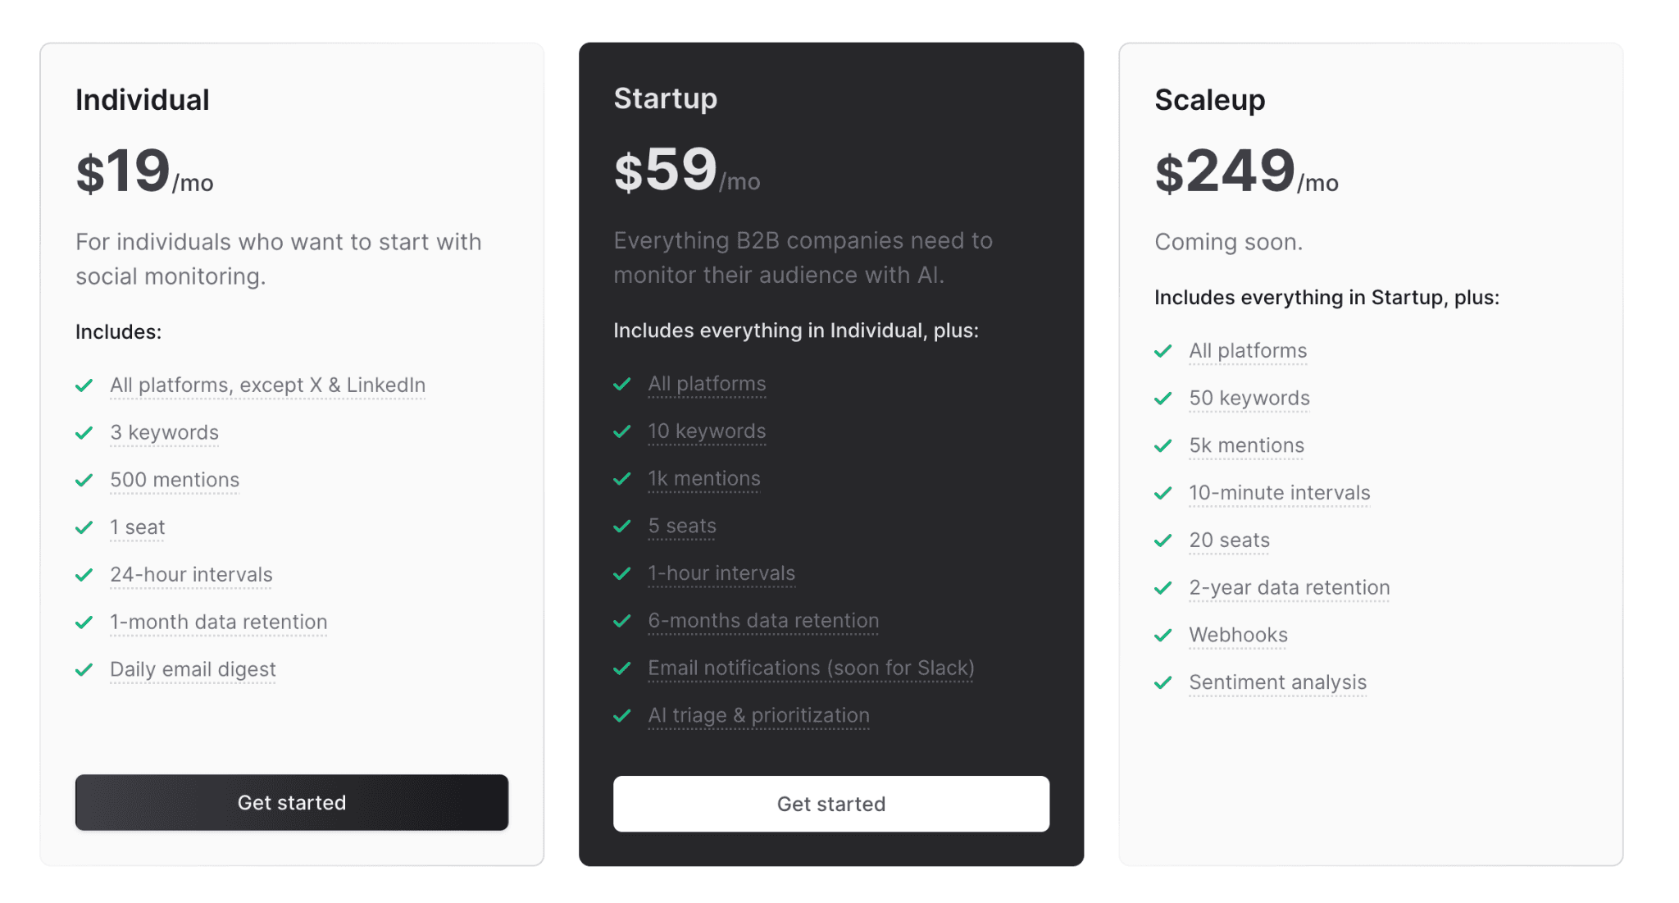This screenshot has height=903, width=1679.
Task: Click "10-minute intervals" in the Scaleup plan
Action: pos(1279,492)
